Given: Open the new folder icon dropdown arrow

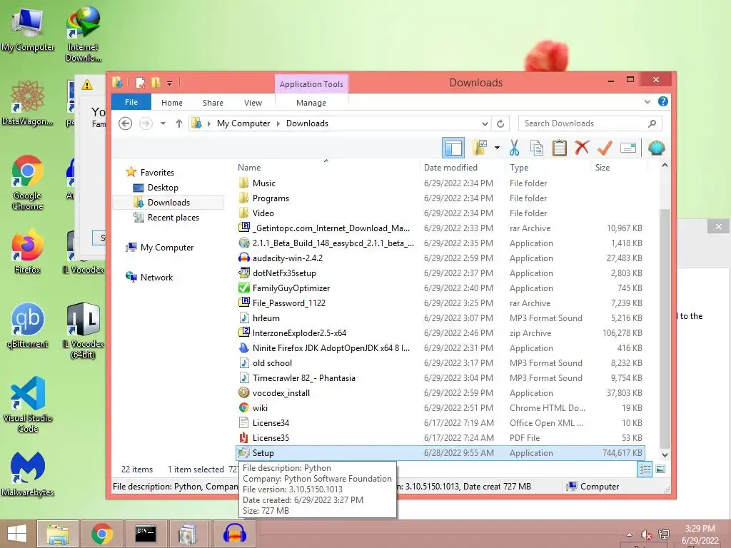Looking at the screenshot, I should click(x=497, y=148).
